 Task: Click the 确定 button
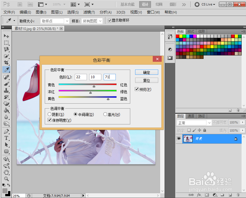coord(147,72)
